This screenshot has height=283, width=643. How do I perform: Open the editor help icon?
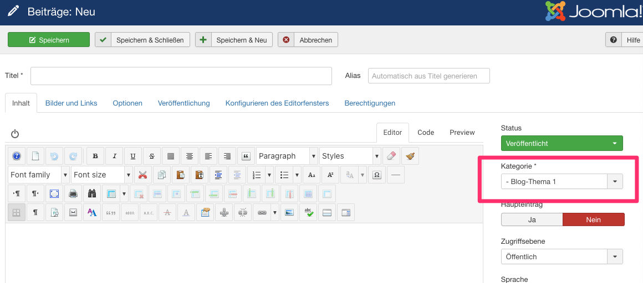click(x=17, y=156)
